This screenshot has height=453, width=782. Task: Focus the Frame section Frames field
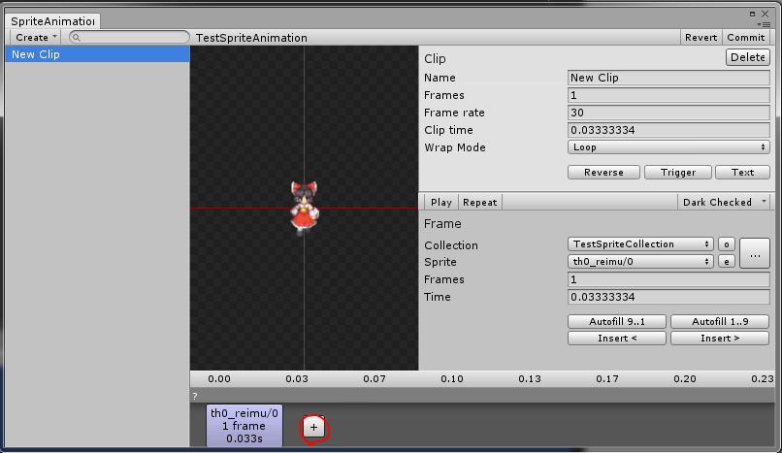668,279
